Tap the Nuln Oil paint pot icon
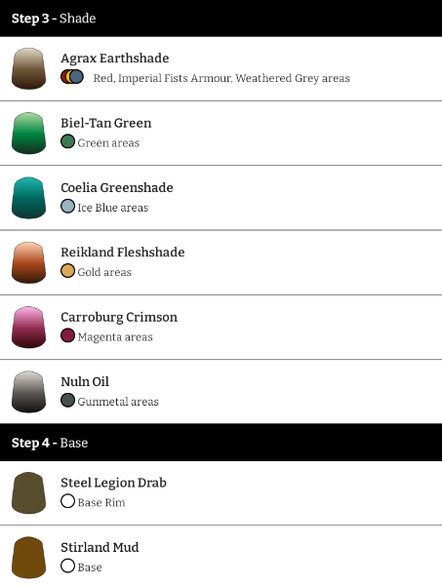 pos(29,392)
